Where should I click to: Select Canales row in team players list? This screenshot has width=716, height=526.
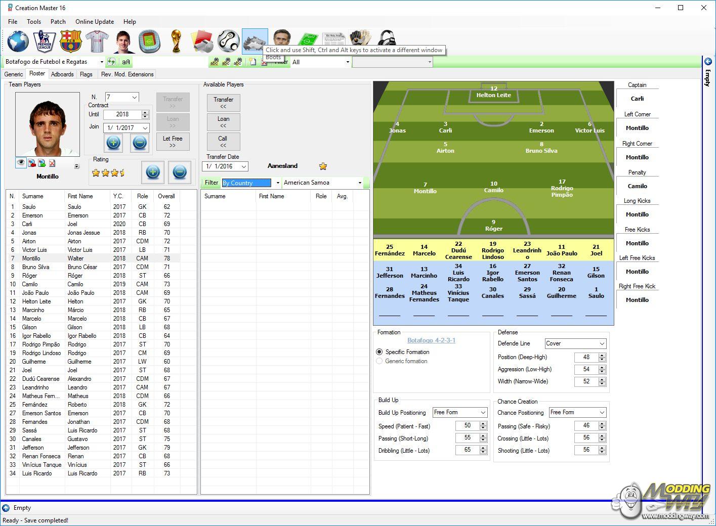pos(32,439)
